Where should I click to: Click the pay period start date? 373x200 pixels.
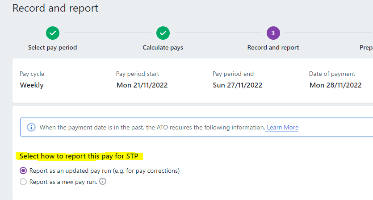(142, 85)
